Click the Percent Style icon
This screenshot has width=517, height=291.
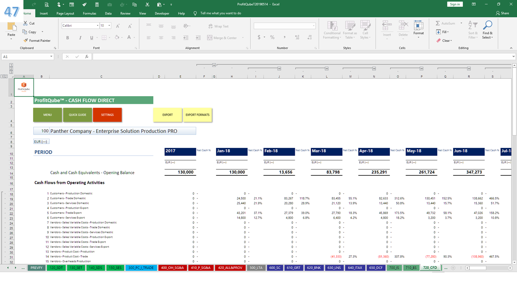tap(272, 37)
